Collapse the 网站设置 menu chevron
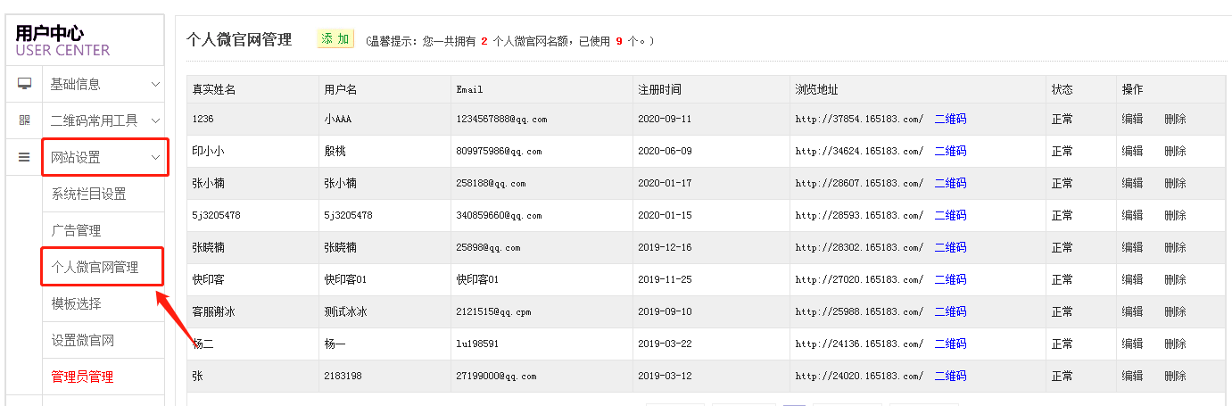 [x=155, y=158]
